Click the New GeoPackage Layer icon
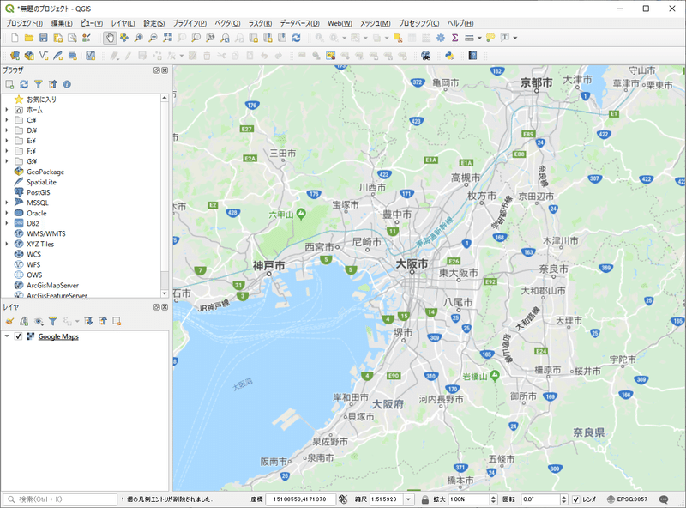686x508 pixels. [29, 56]
